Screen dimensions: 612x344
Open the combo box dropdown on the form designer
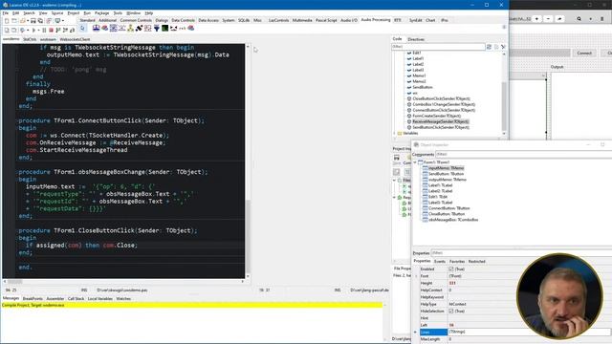coord(543,75)
